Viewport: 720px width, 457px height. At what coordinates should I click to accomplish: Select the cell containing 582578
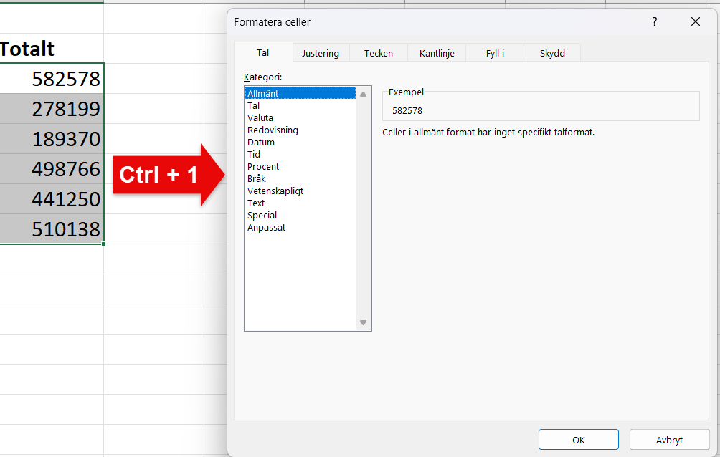[x=52, y=79]
